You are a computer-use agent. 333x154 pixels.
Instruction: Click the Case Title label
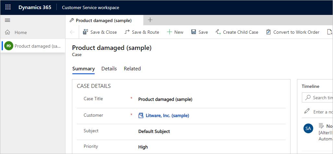tap(93, 99)
